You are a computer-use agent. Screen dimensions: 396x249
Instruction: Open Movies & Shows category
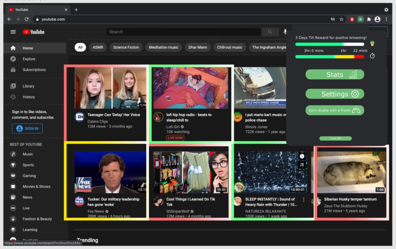(x=35, y=187)
